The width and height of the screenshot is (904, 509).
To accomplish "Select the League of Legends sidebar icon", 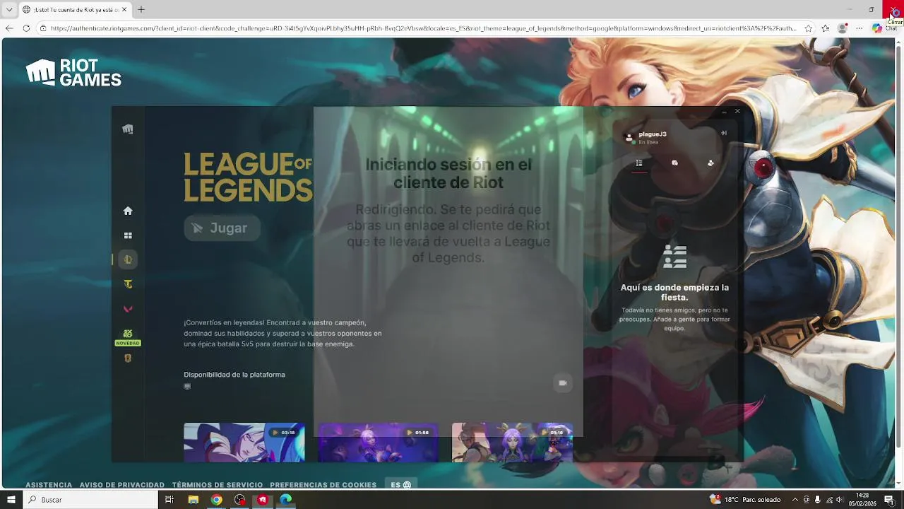I will pos(128,259).
